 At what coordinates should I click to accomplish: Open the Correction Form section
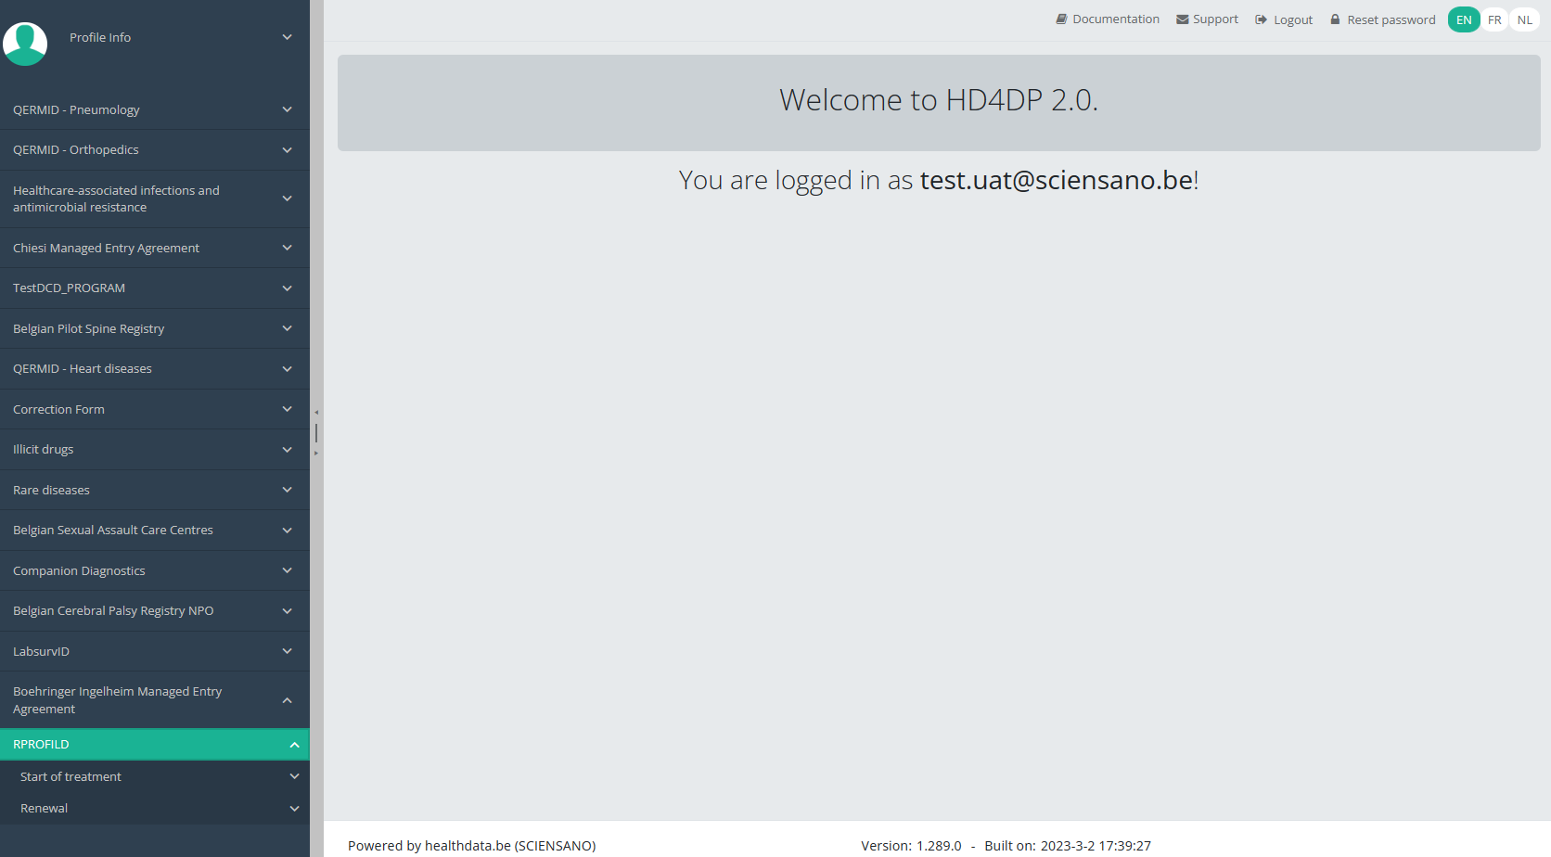click(x=58, y=409)
